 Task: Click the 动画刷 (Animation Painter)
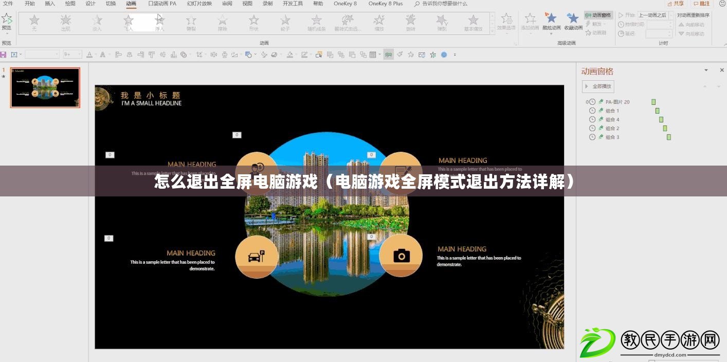point(595,32)
